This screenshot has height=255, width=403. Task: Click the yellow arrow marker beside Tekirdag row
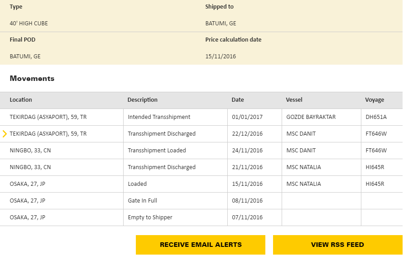5,134
